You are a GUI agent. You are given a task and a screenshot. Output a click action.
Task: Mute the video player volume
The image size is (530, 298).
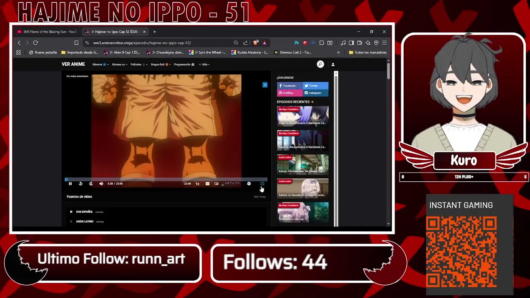[101, 184]
